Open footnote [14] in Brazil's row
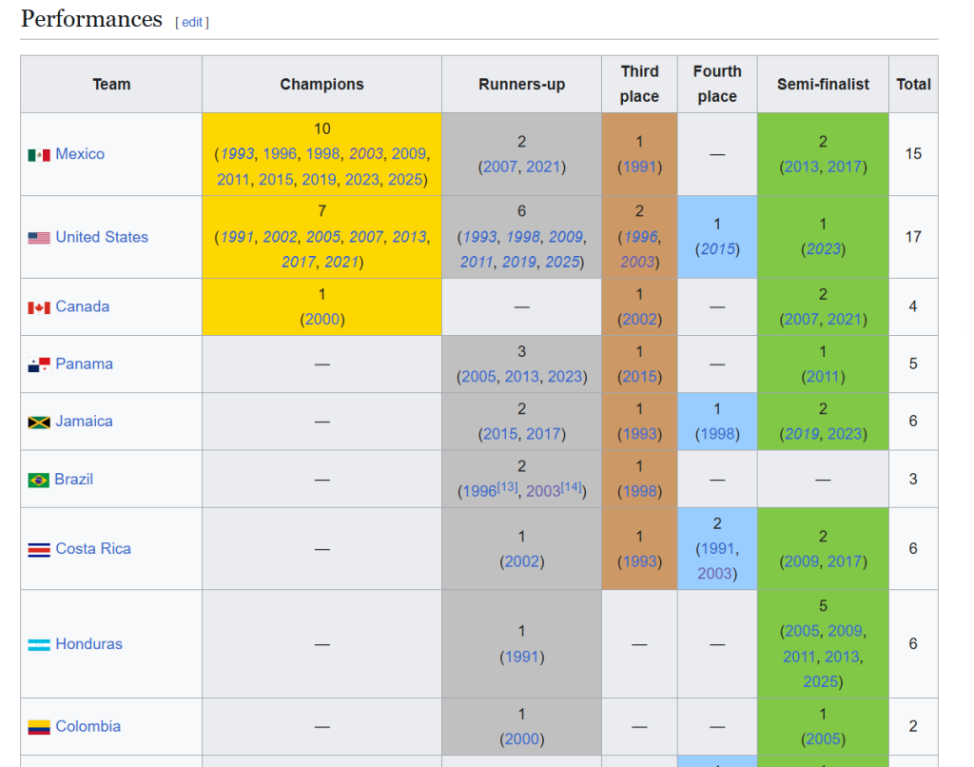 coord(572,486)
